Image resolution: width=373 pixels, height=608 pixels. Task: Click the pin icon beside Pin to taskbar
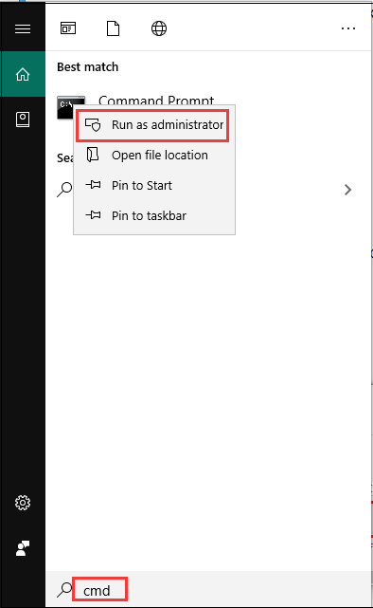click(93, 214)
